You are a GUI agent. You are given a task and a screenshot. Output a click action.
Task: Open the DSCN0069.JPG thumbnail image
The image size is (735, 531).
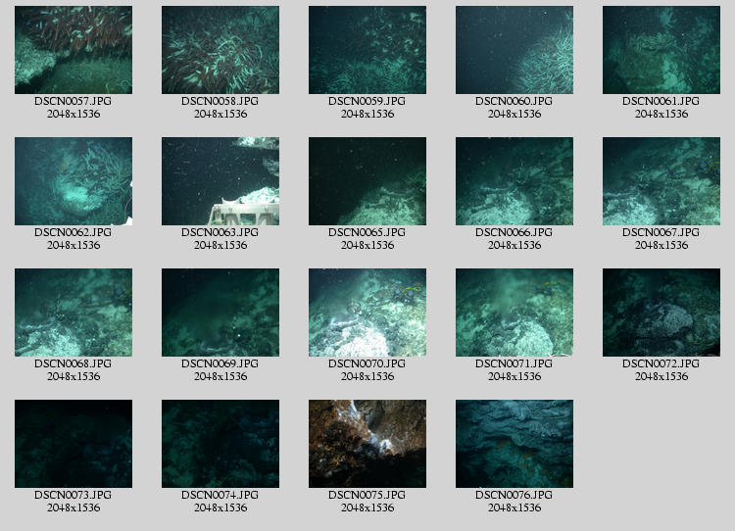coord(220,313)
